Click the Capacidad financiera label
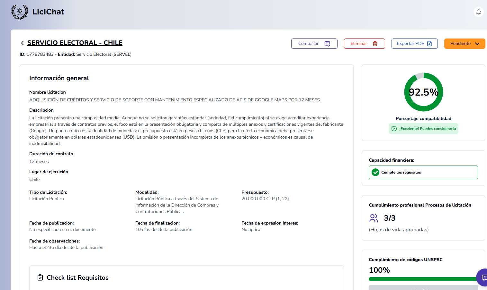Screen dimensions: 487x290 click(392, 160)
